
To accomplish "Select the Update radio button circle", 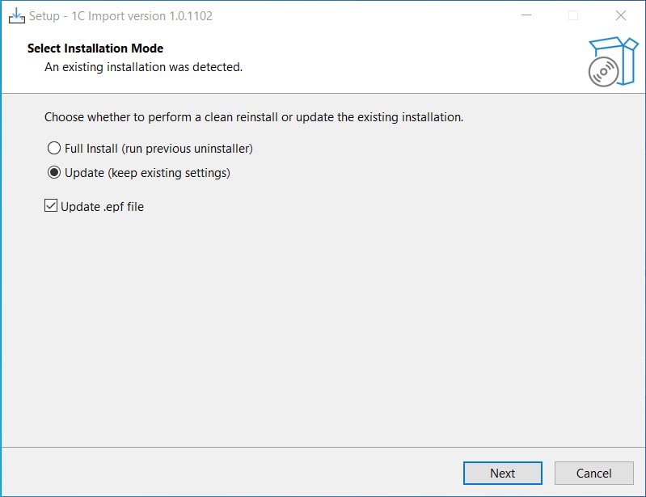I will click(x=54, y=172).
